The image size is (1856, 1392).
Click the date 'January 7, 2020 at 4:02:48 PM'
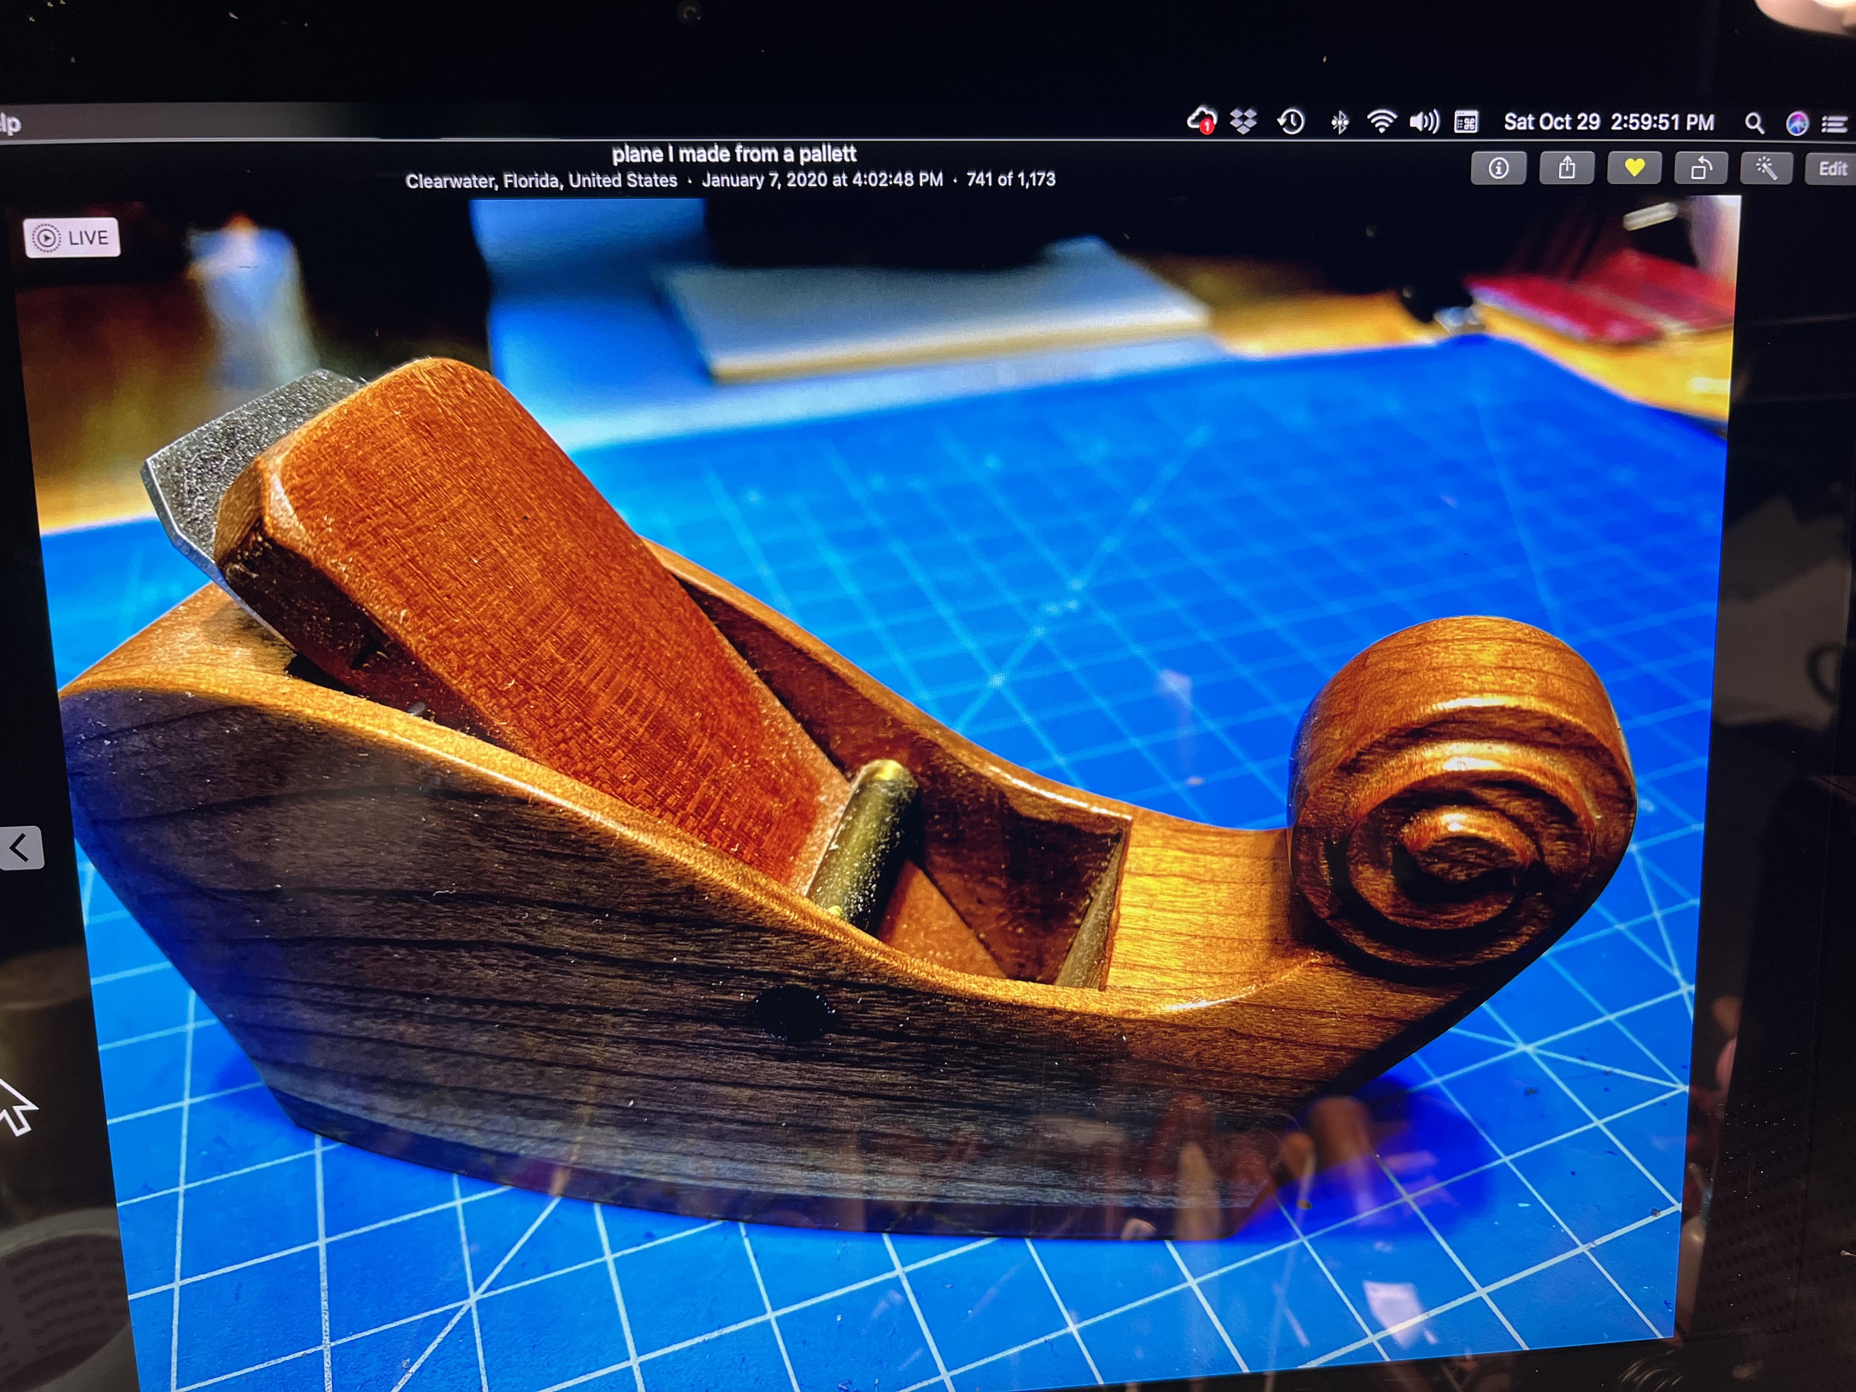822,180
